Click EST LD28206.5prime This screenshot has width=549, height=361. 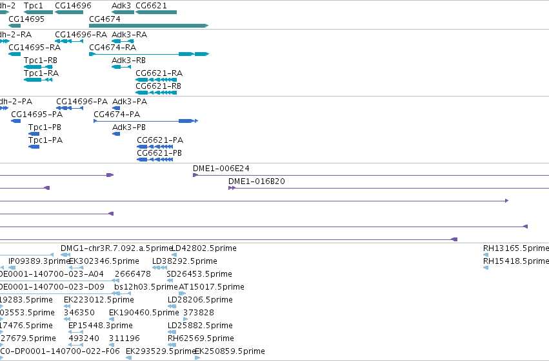[x=200, y=301]
